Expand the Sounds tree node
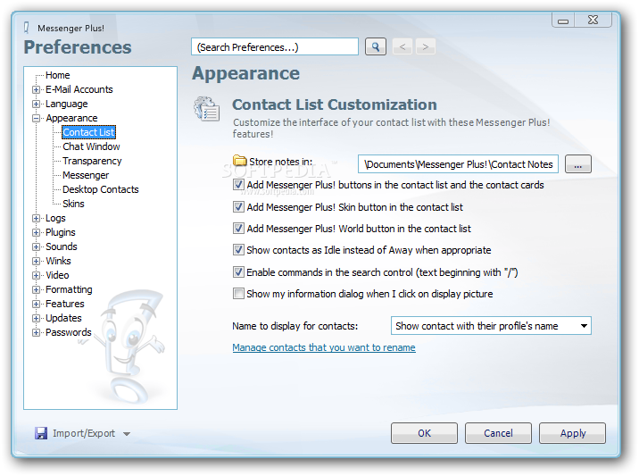The image size is (639, 476). [x=37, y=246]
